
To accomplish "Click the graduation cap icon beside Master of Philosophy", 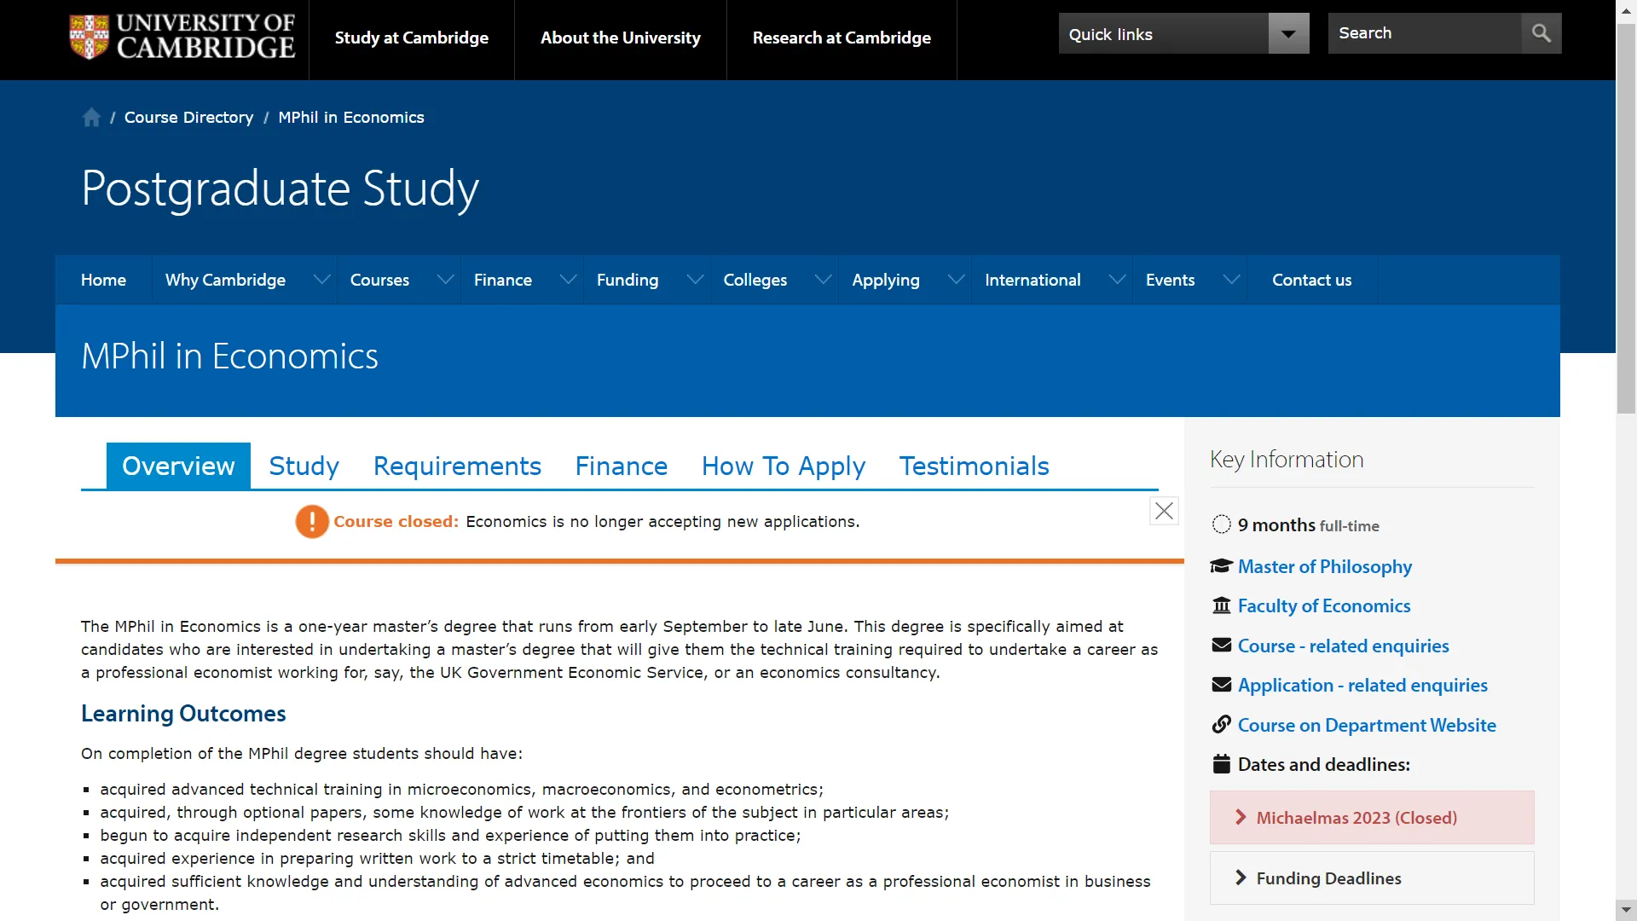I will pos(1221,566).
